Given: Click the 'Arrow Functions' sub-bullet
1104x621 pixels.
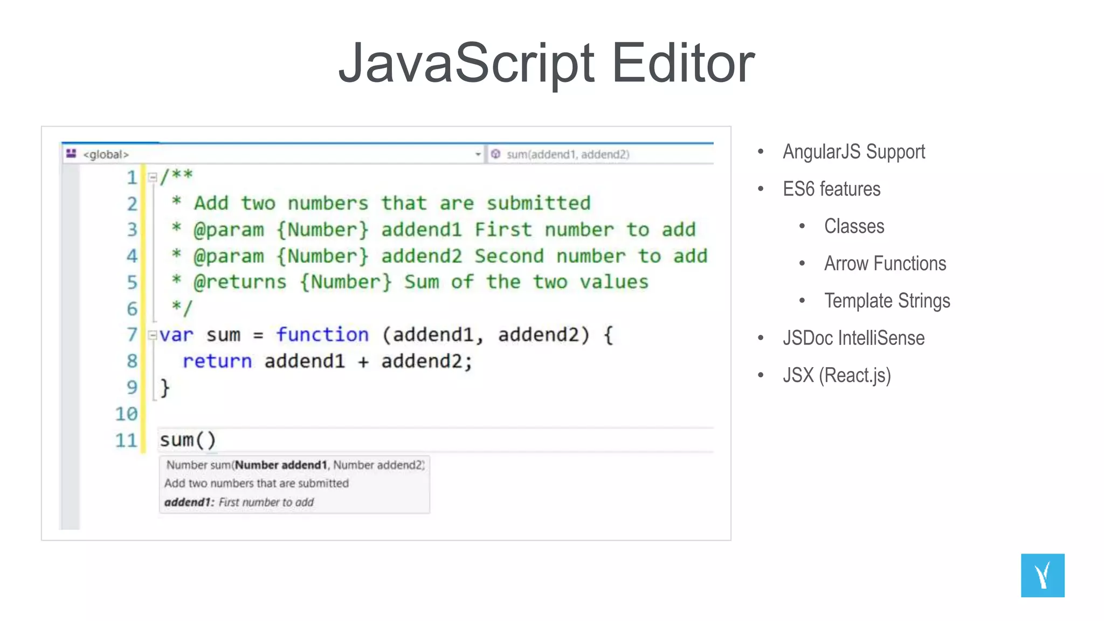Looking at the screenshot, I should tap(885, 264).
